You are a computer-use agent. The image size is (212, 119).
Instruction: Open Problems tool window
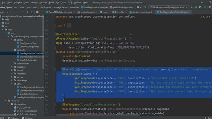pyautogui.click(x=13, y=118)
